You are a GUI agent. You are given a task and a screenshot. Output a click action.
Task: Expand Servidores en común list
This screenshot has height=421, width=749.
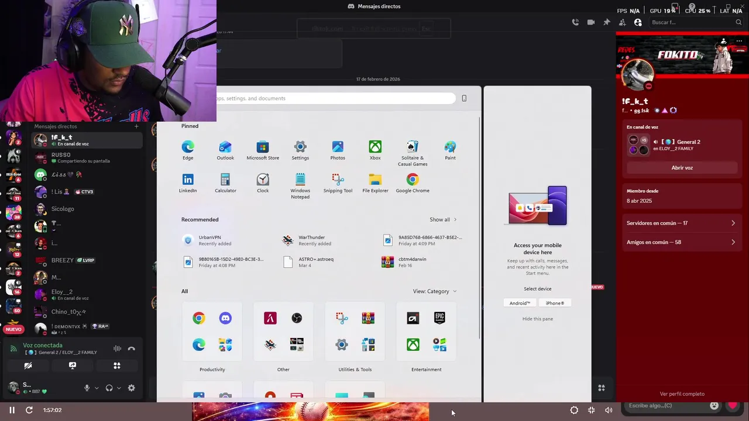(681, 223)
